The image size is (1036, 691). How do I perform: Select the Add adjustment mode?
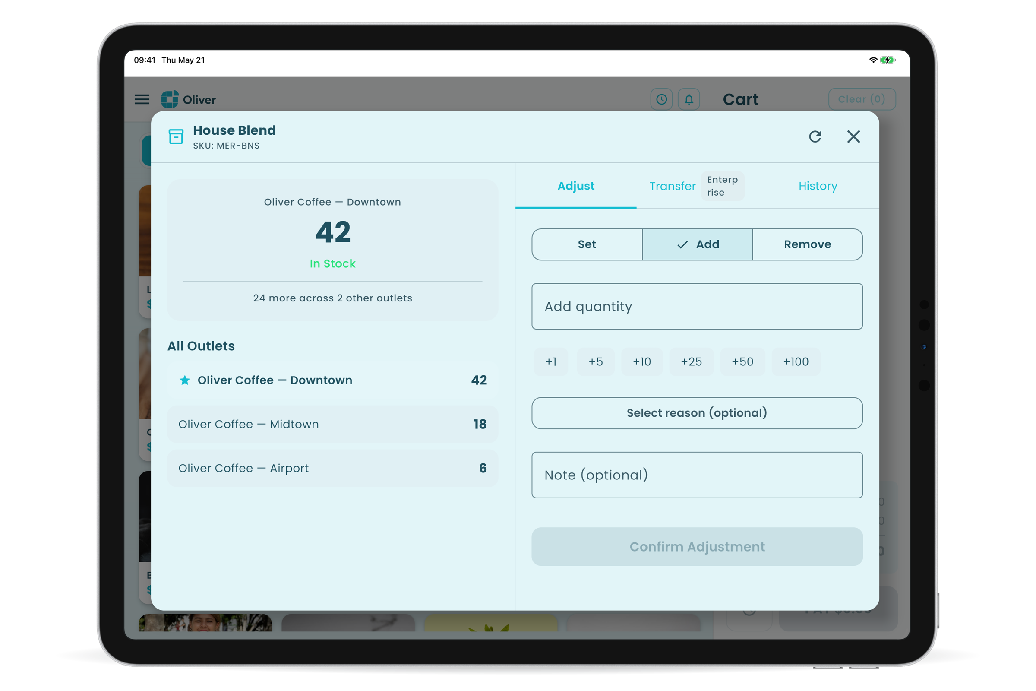(697, 244)
